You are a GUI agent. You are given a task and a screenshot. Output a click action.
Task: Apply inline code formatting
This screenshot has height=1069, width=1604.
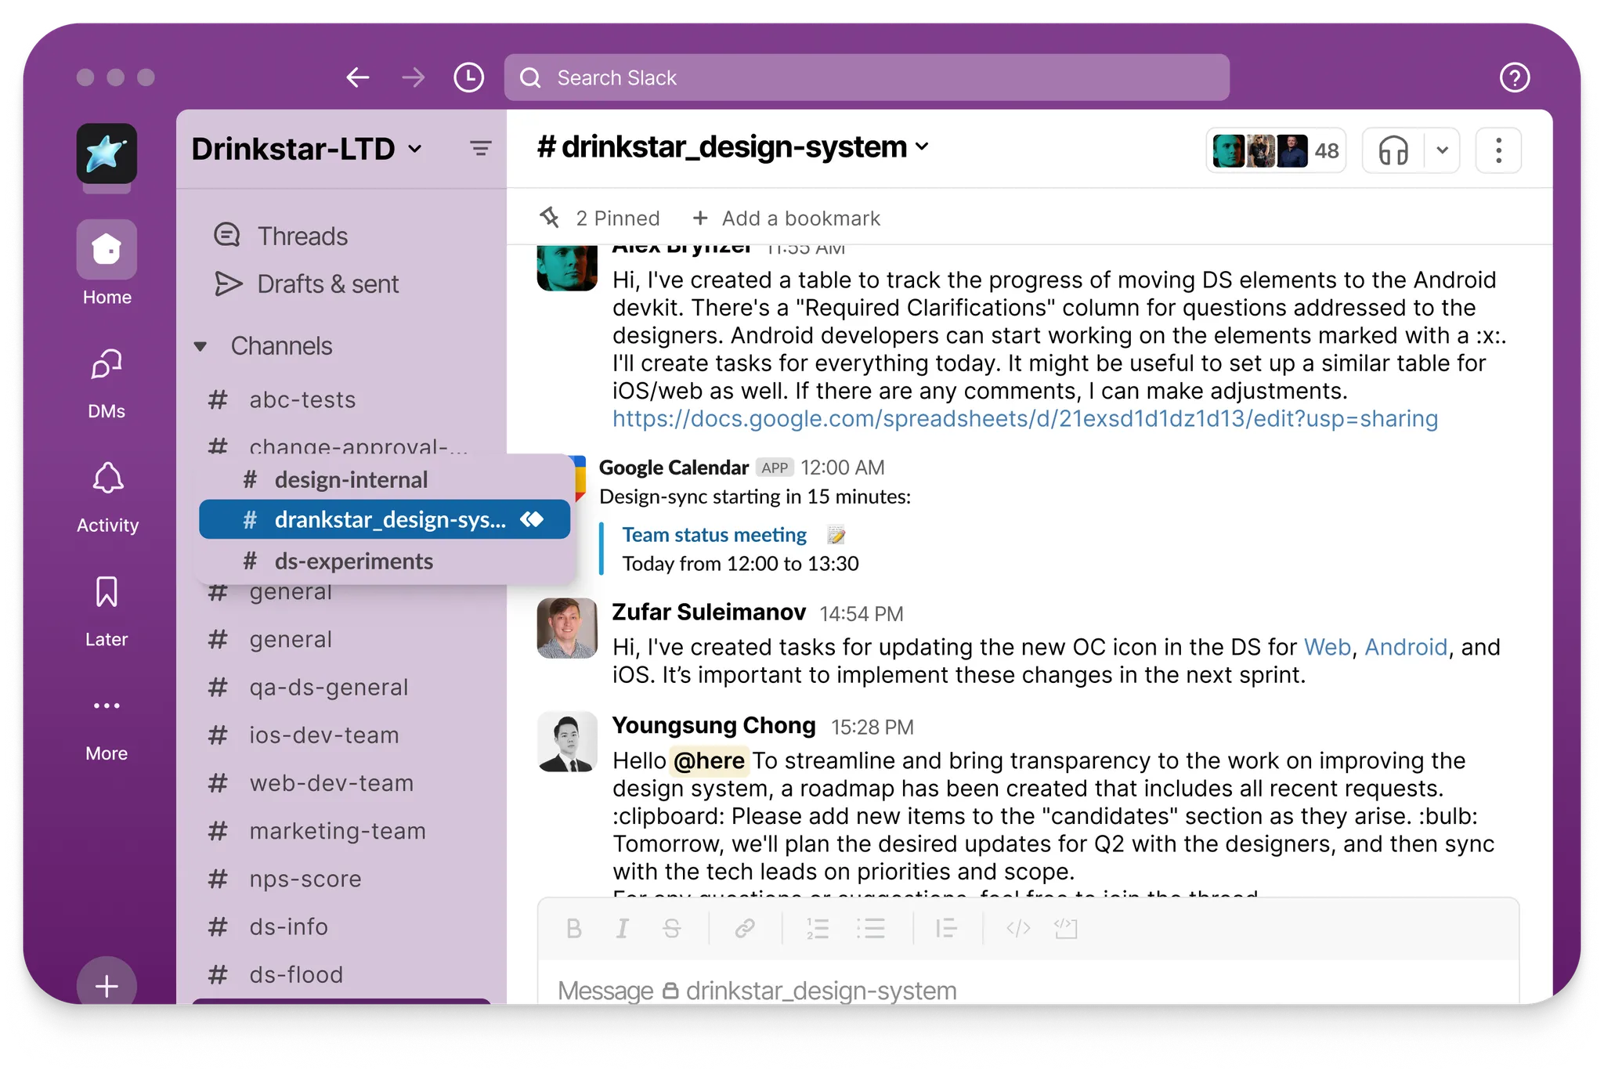pyautogui.click(x=1018, y=929)
